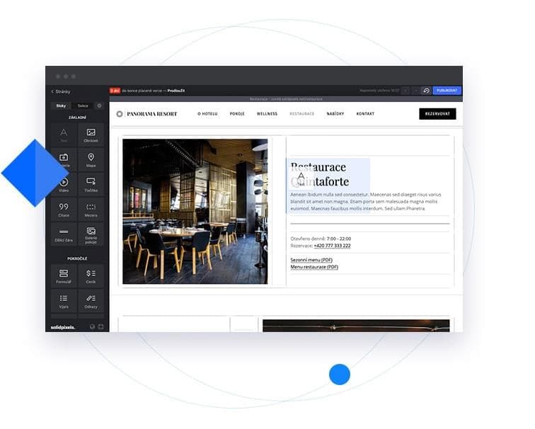
Task: Click the solidpixels logo in sidebar
Action: coord(63,327)
